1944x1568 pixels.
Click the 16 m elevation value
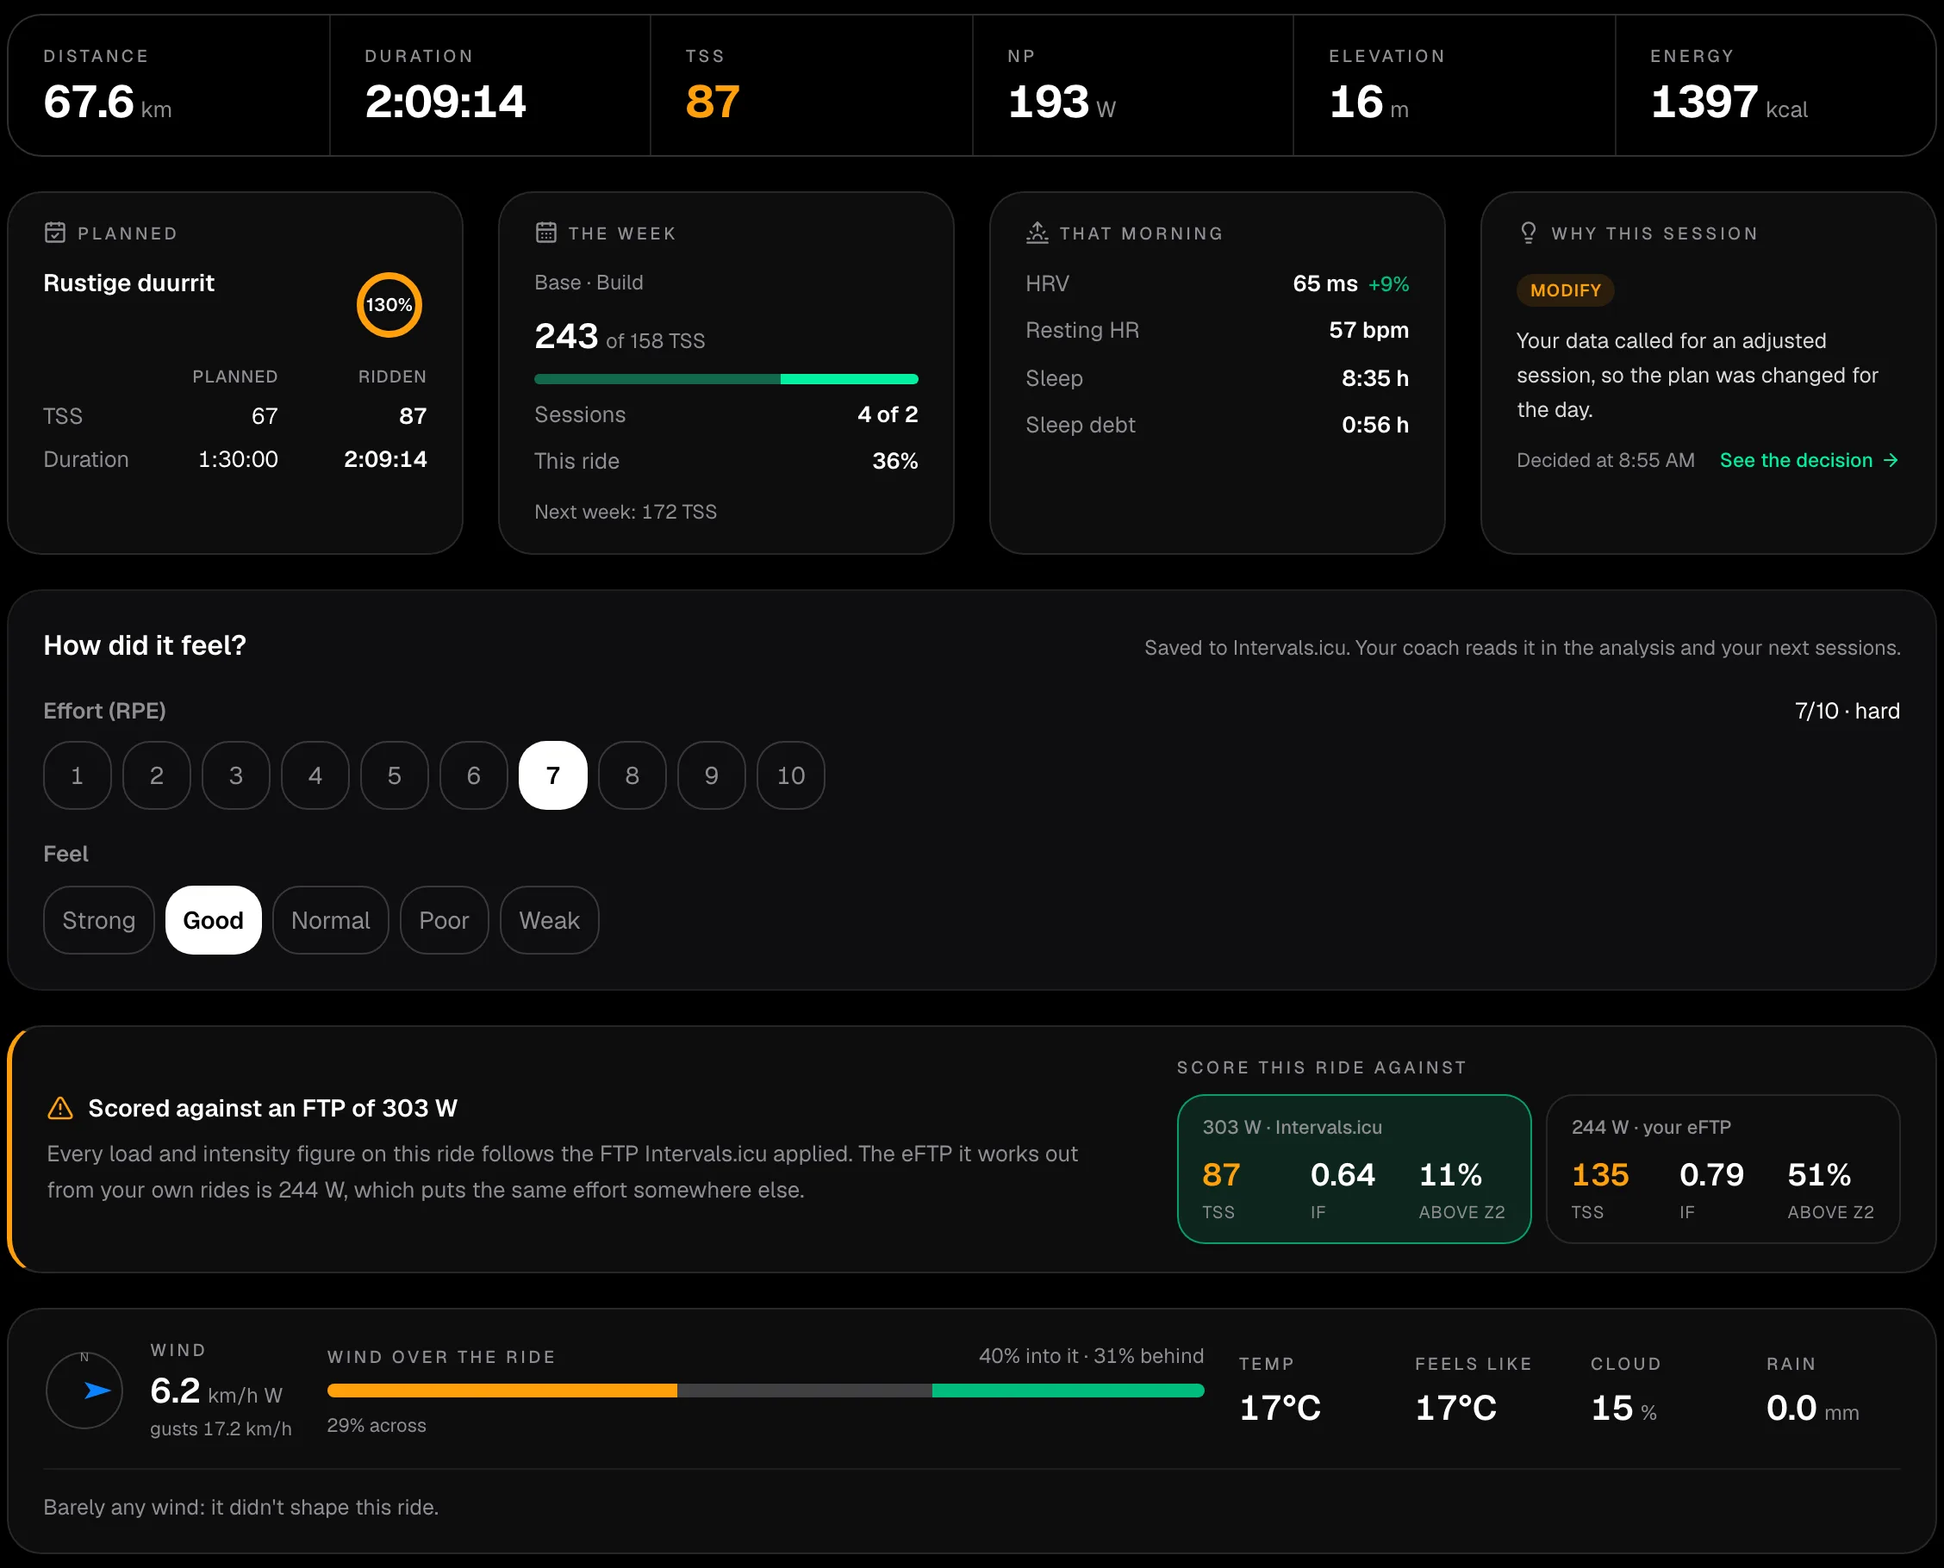[1368, 101]
